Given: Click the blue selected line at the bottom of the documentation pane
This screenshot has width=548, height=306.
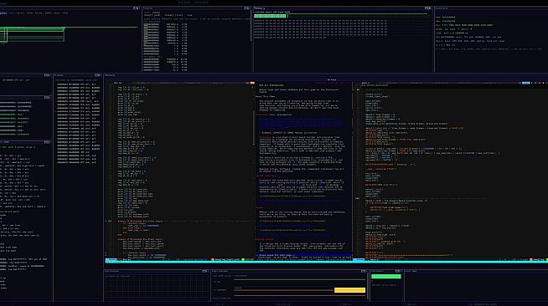Looking at the screenshot, I should pyautogui.click(x=303, y=256).
